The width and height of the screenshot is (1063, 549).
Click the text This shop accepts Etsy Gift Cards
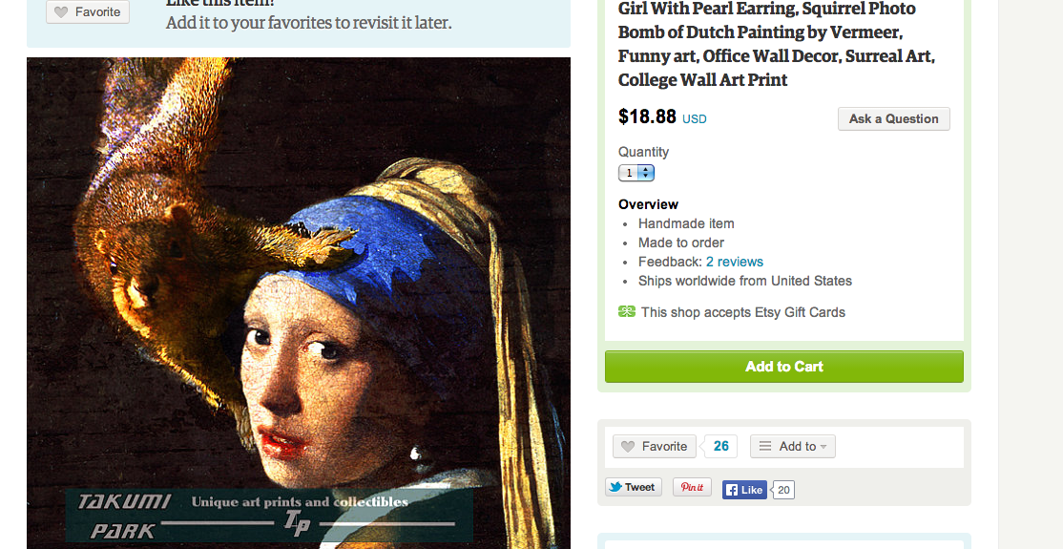point(742,312)
